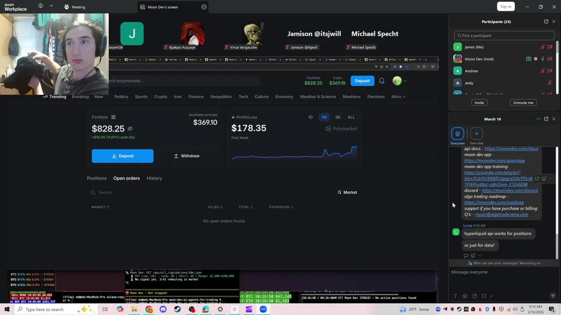Send the chat message arrow icon
The width and height of the screenshot is (561, 315).
[x=553, y=296]
